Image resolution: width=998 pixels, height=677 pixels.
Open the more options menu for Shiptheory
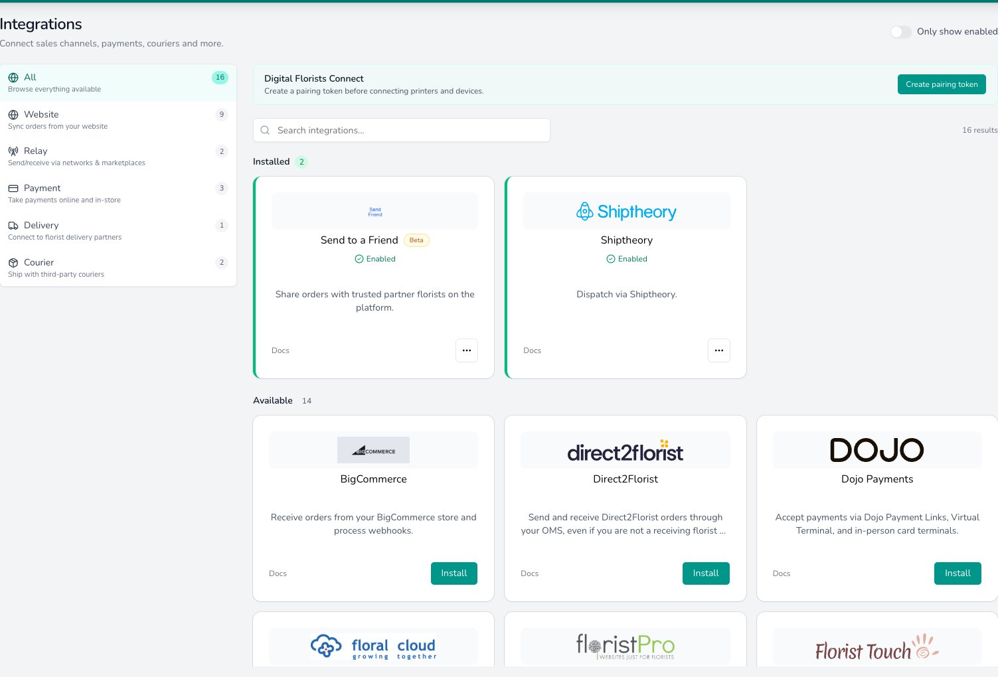719,350
